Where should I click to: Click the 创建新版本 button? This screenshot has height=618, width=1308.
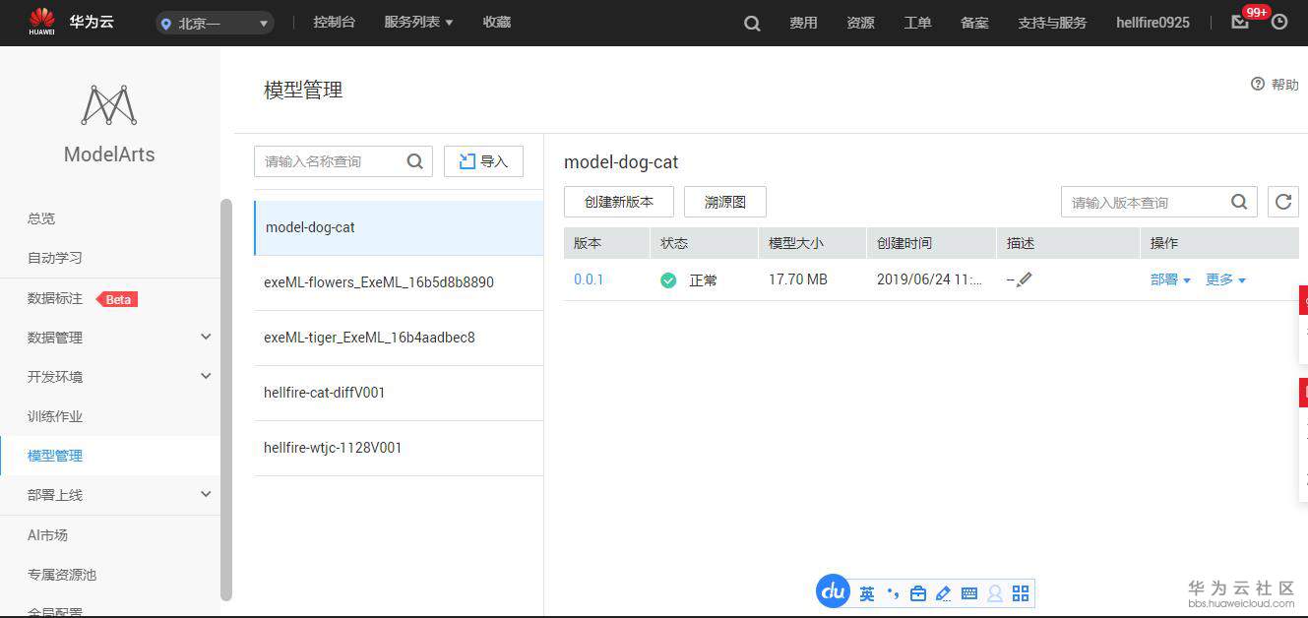[619, 202]
